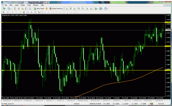Viewport: 172px width, 106px height.
Task: Switch to Bar Chart display
Action: [67, 9]
